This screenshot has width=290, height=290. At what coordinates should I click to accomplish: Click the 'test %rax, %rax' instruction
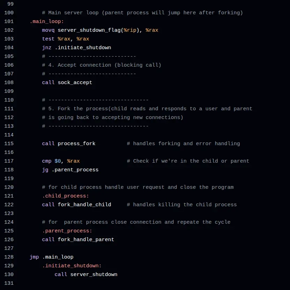[66, 39]
